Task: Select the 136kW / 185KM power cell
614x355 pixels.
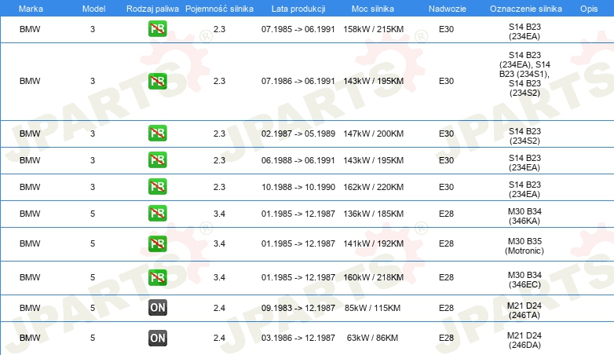Action: [373, 214]
